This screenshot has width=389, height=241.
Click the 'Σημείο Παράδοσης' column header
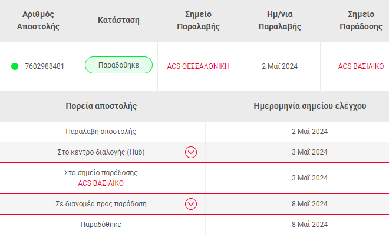coord(361,21)
